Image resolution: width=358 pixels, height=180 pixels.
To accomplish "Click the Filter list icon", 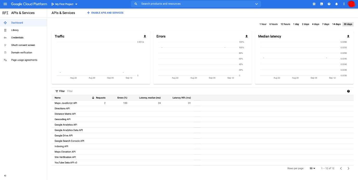I will (57, 91).
